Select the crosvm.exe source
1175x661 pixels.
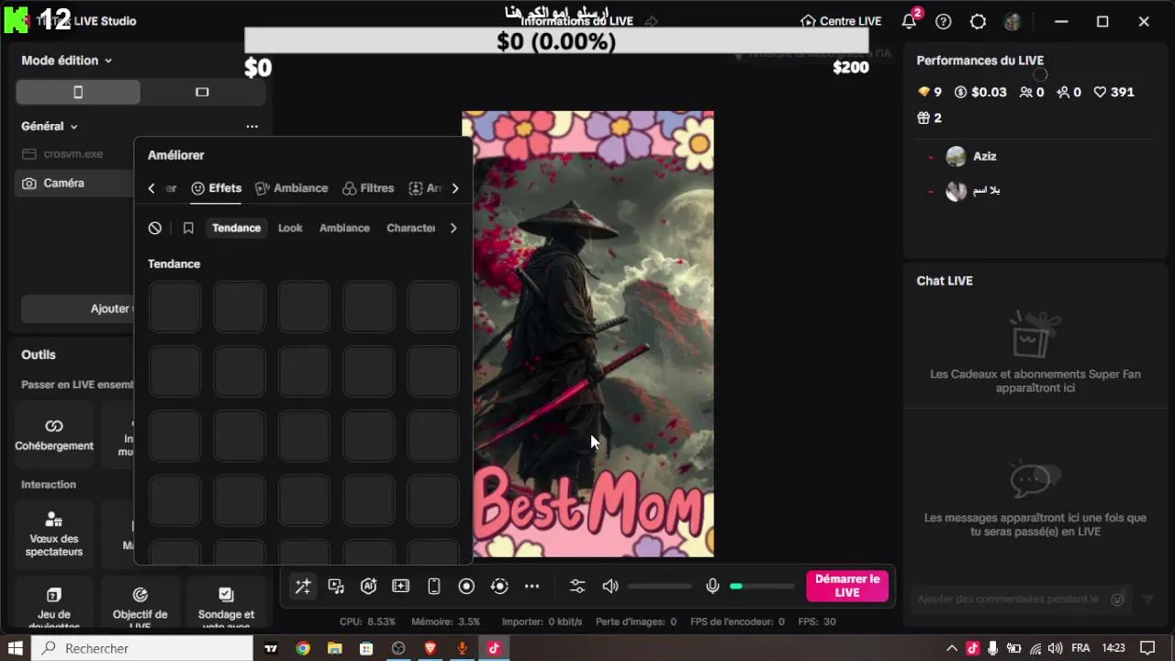coord(75,154)
